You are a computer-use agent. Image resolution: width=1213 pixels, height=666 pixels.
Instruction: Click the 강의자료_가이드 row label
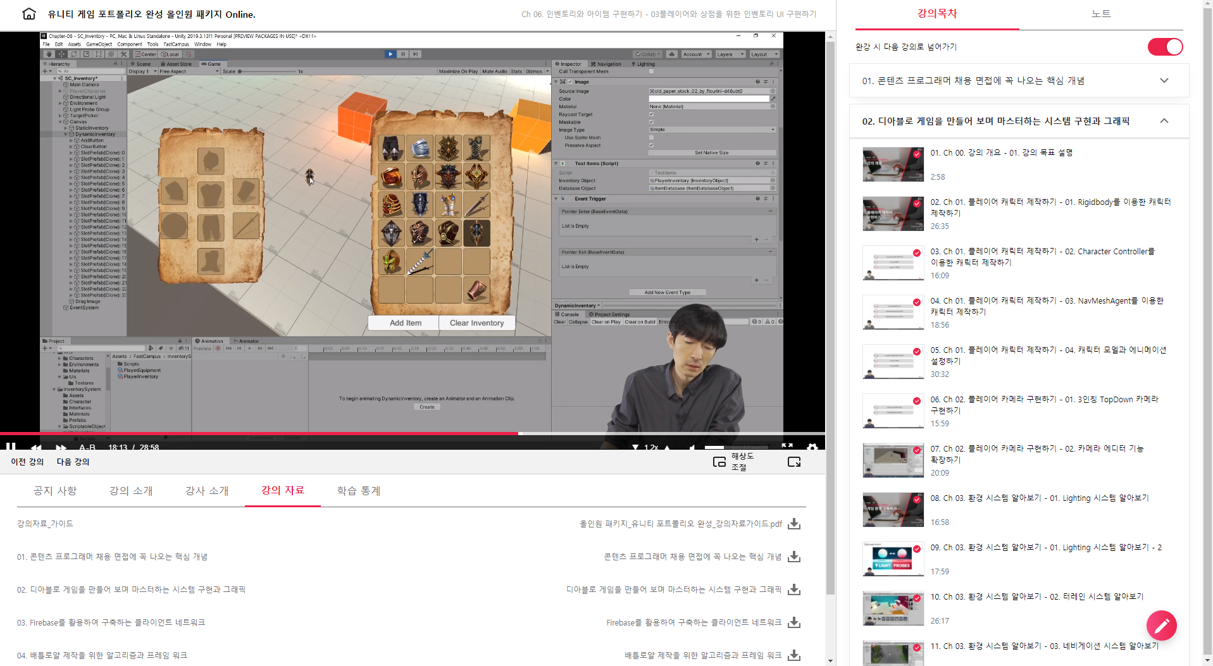(x=45, y=524)
